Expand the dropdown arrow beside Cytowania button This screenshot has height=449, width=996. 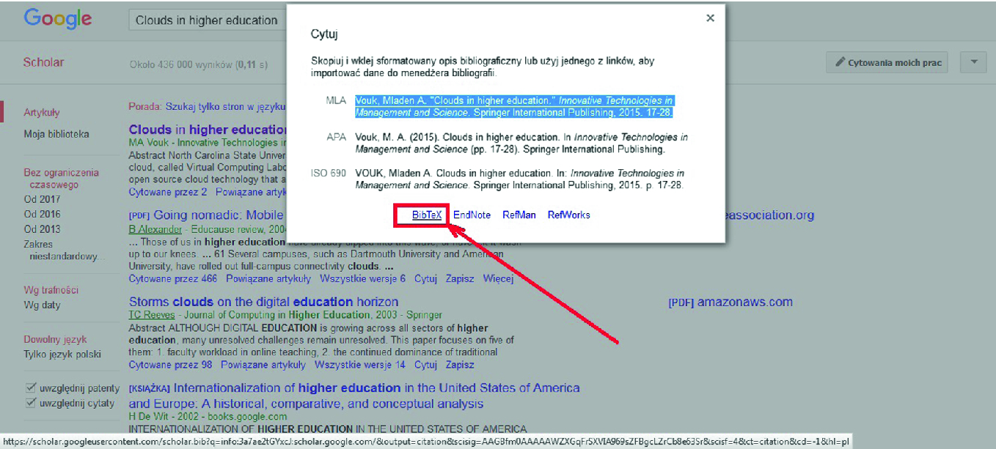974,62
